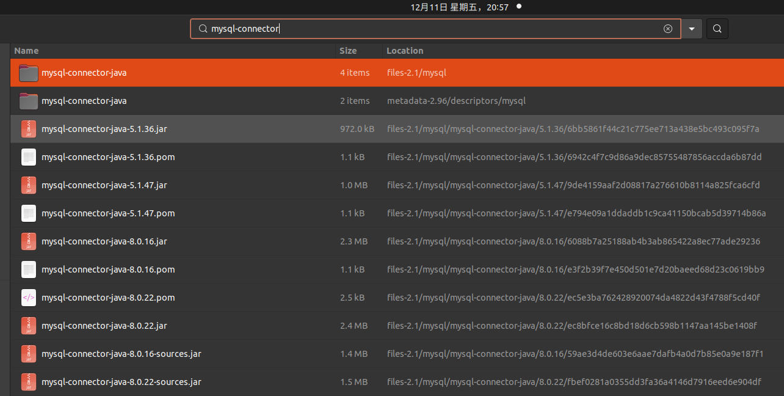Click location metadata-2.96/descriptors/mysql
The image size is (784, 396).
457,101
